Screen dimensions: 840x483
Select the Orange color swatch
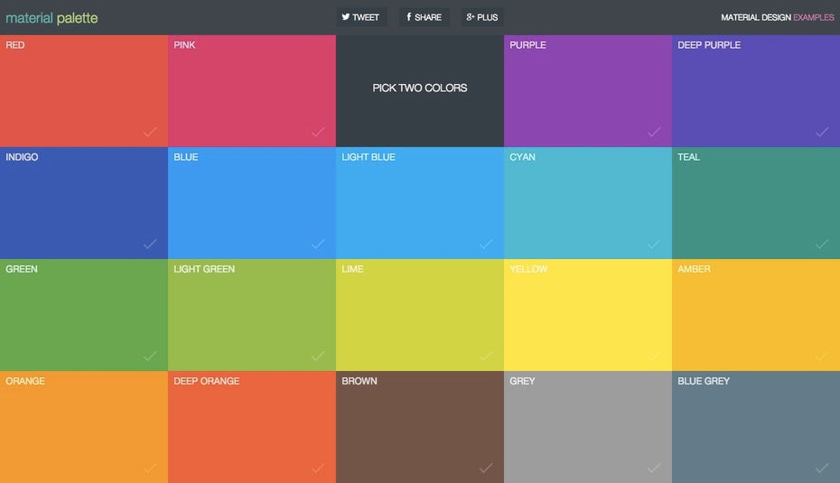pyautogui.click(x=84, y=427)
